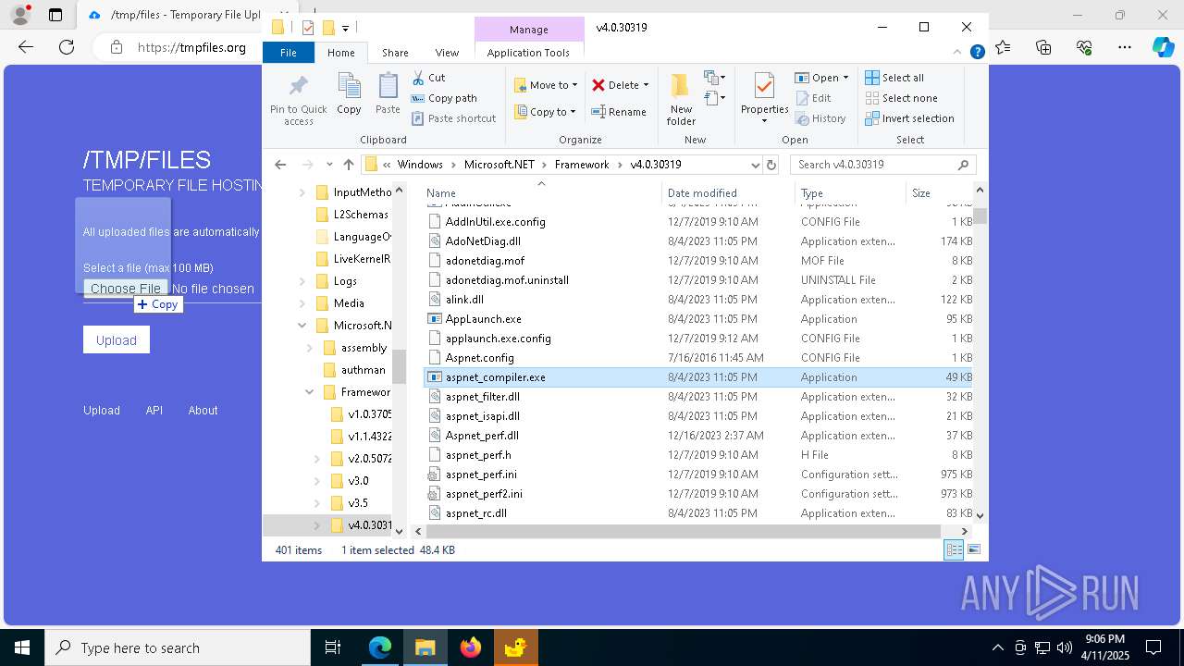
Task: Create a New folder
Action: point(681,100)
